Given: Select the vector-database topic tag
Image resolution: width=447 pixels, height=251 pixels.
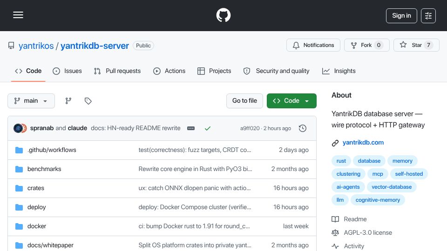Looking at the screenshot, I should click(x=392, y=187).
